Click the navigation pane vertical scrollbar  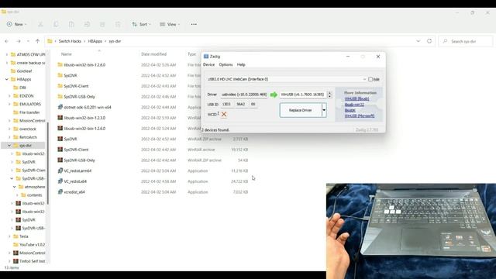tap(48, 163)
